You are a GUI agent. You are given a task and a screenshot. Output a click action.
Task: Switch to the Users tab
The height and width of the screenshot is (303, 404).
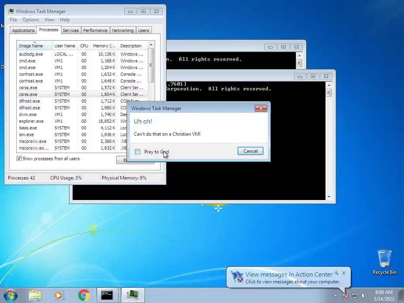[x=144, y=30]
